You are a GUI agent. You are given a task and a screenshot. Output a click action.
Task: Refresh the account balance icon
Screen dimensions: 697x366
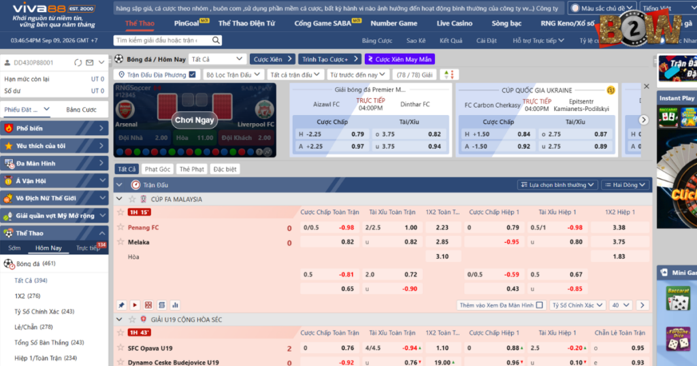pos(78,63)
